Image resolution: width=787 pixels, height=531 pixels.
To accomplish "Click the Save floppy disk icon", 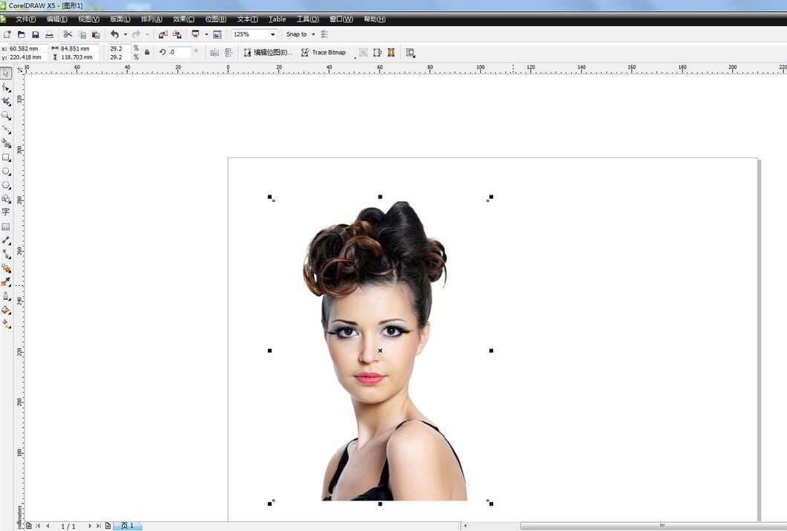I will coord(35,34).
